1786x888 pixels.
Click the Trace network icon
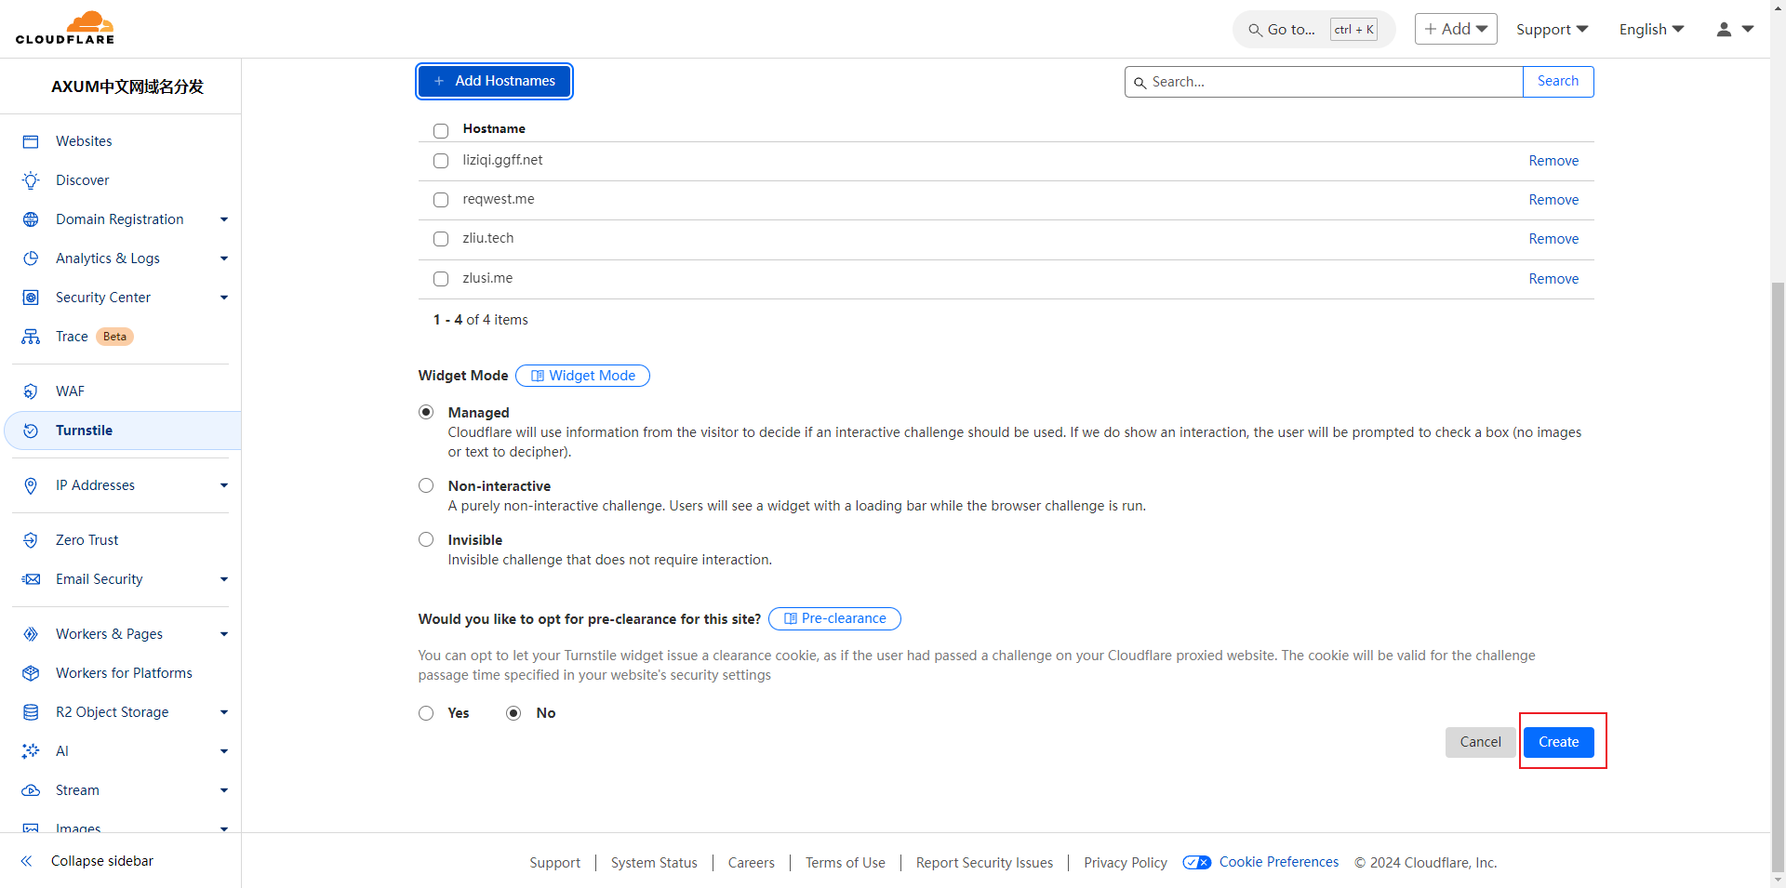pyautogui.click(x=31, y=337)
